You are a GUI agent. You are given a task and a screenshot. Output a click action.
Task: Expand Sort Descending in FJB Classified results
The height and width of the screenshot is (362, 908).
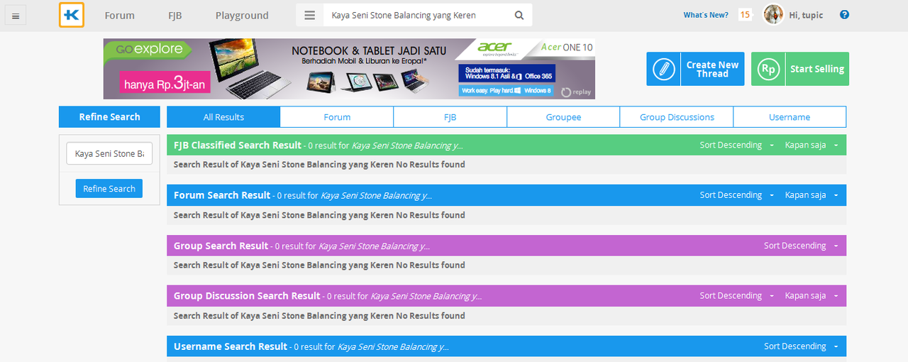pyautogui.click(x=736, y=145)
